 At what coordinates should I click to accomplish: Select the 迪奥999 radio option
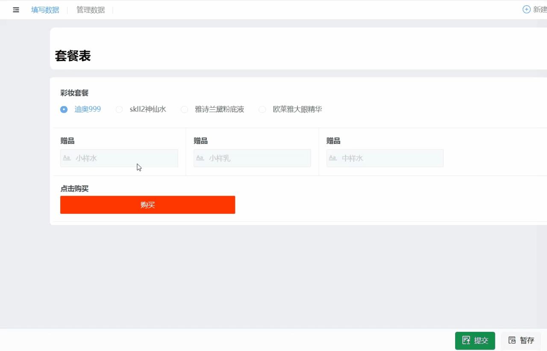pos(64,109)
